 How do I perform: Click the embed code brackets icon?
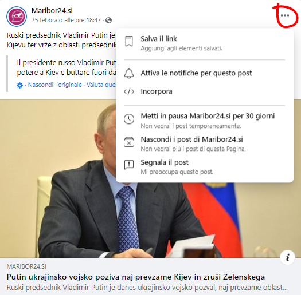click(x=129, y=91)
